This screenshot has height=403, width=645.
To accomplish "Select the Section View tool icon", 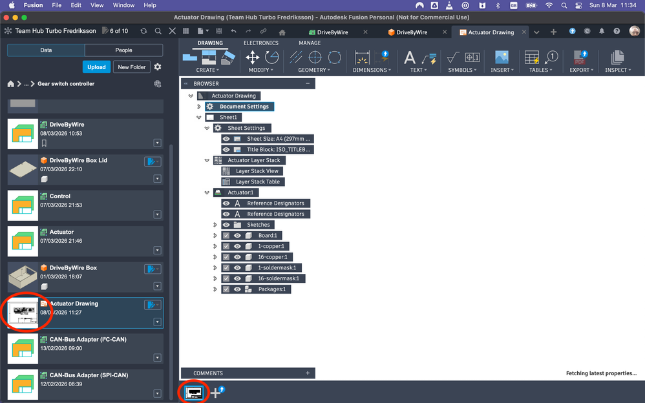I will pyautogui.click(x=228, y=57).
